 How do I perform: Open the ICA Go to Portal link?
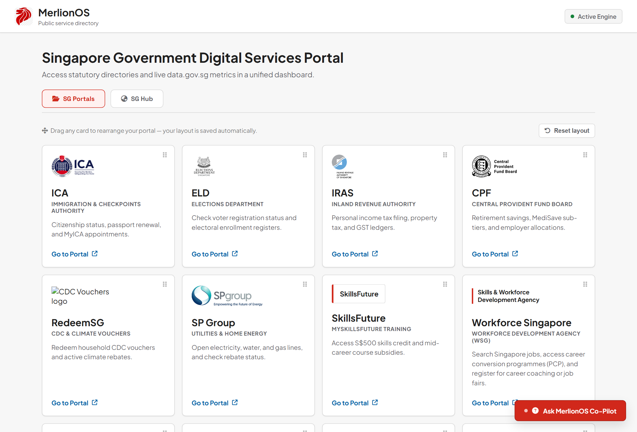tap(75, 254)
